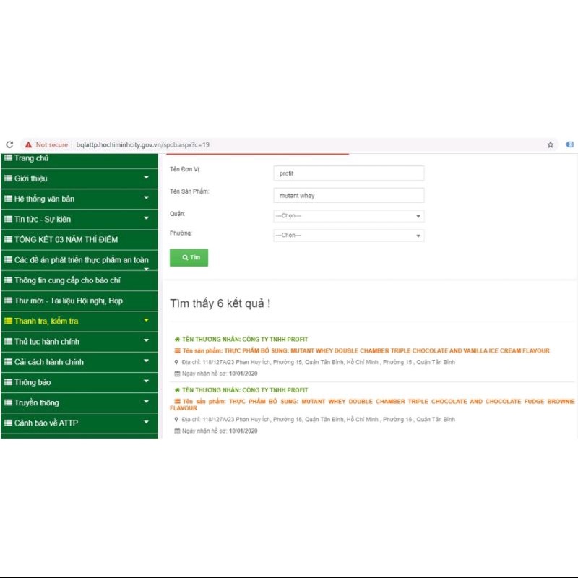Image resolution: width=578 pixels, height=578 pixels.
Task: Open first TÊN THƯƠNG NHÂN: CÔNG TY TNHH PROFIT
Action: [245, 339]
